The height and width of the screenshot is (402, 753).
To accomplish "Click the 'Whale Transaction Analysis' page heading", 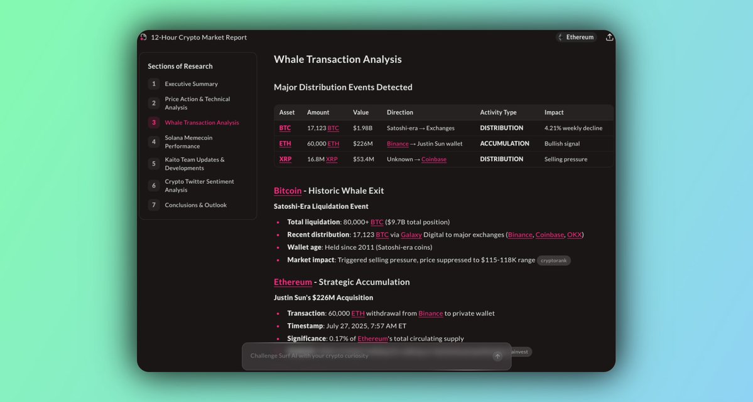I will 338,60.
